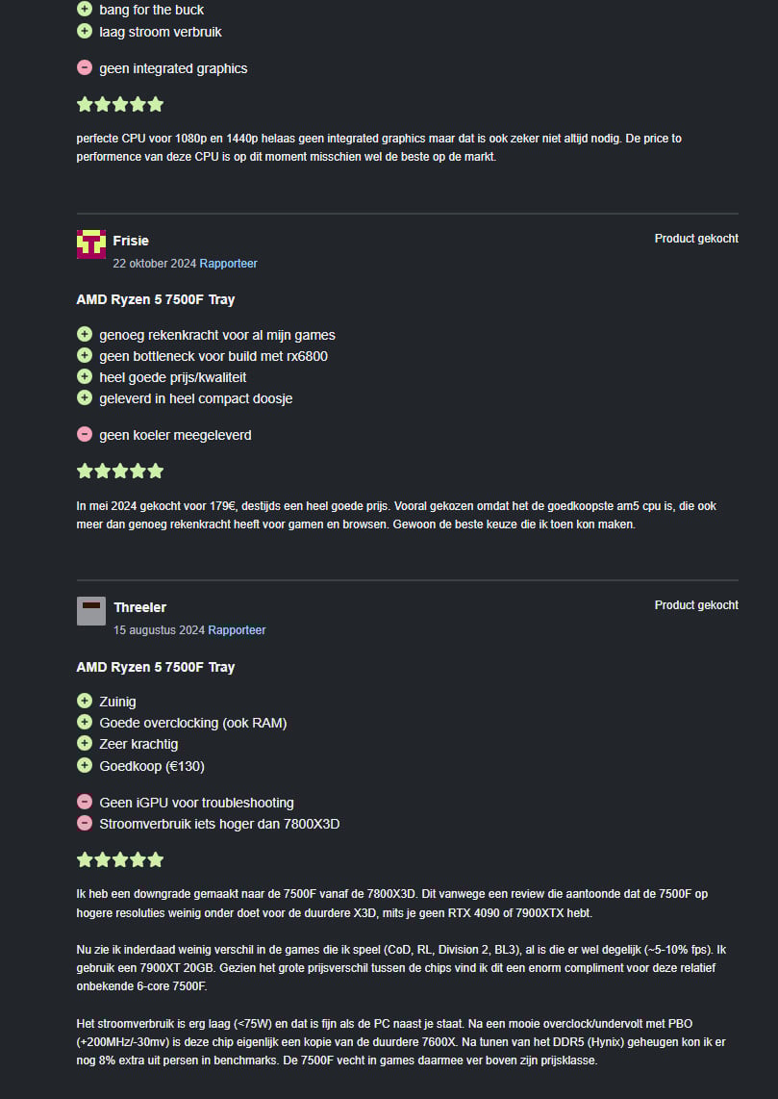Click plus icon beside 'Zuinig'
The height and width of the screenshot is (1099, 778).
(84, 701)
